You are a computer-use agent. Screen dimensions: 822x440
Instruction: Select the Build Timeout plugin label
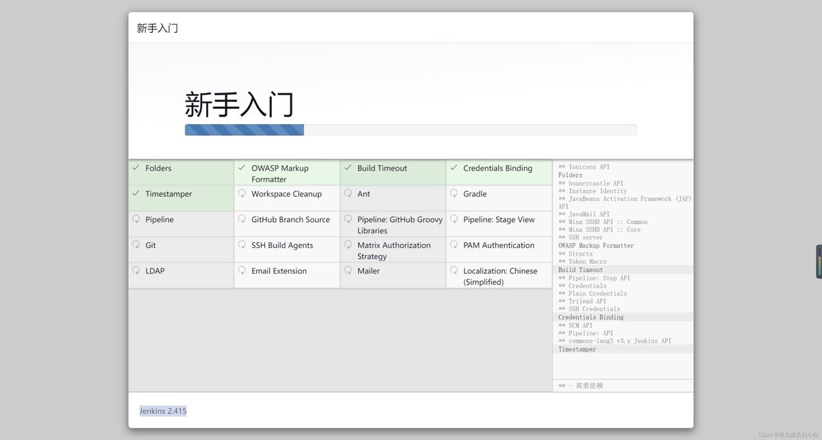[382, 168]
